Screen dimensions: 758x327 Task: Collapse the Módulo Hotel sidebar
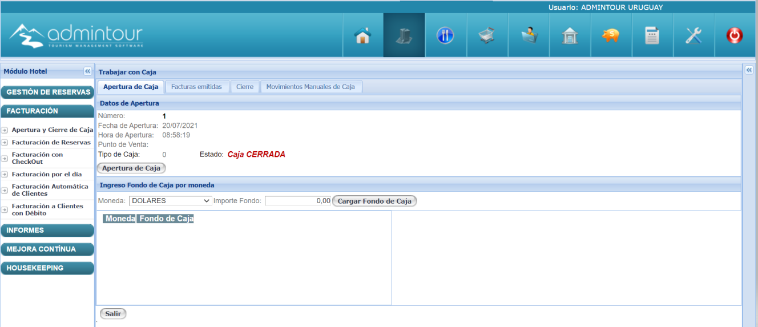87,71
